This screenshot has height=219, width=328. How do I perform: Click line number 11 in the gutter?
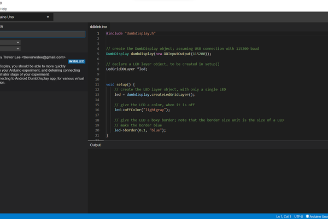point(97,85)
